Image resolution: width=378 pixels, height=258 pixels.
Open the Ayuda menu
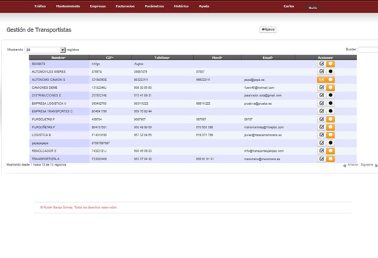click(204, 6)
